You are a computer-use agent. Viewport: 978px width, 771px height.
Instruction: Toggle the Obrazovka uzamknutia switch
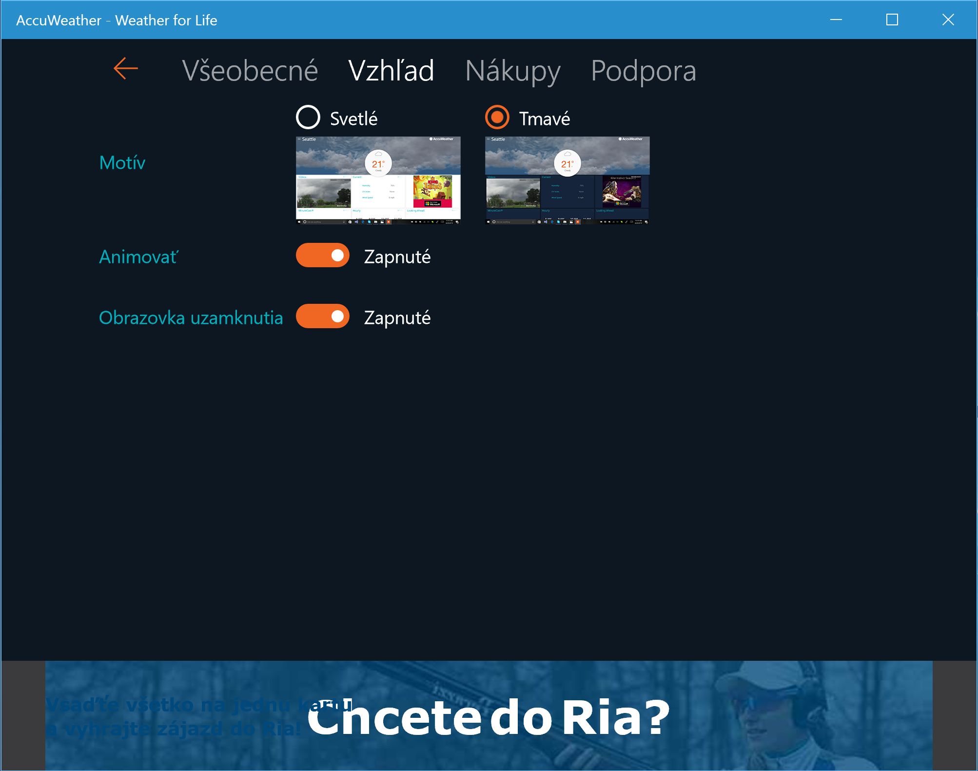coord(323,316)
